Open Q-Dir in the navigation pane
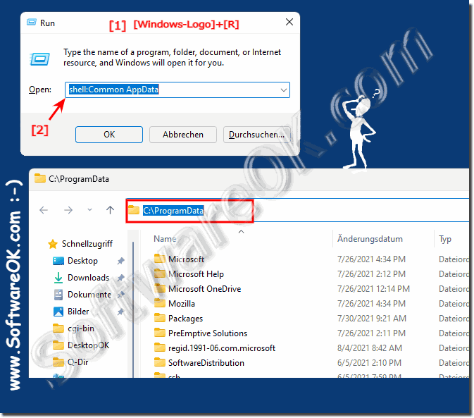 click(77, 362)
